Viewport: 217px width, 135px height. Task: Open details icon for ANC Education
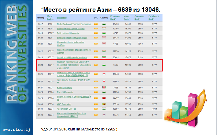tap(96, 104)
